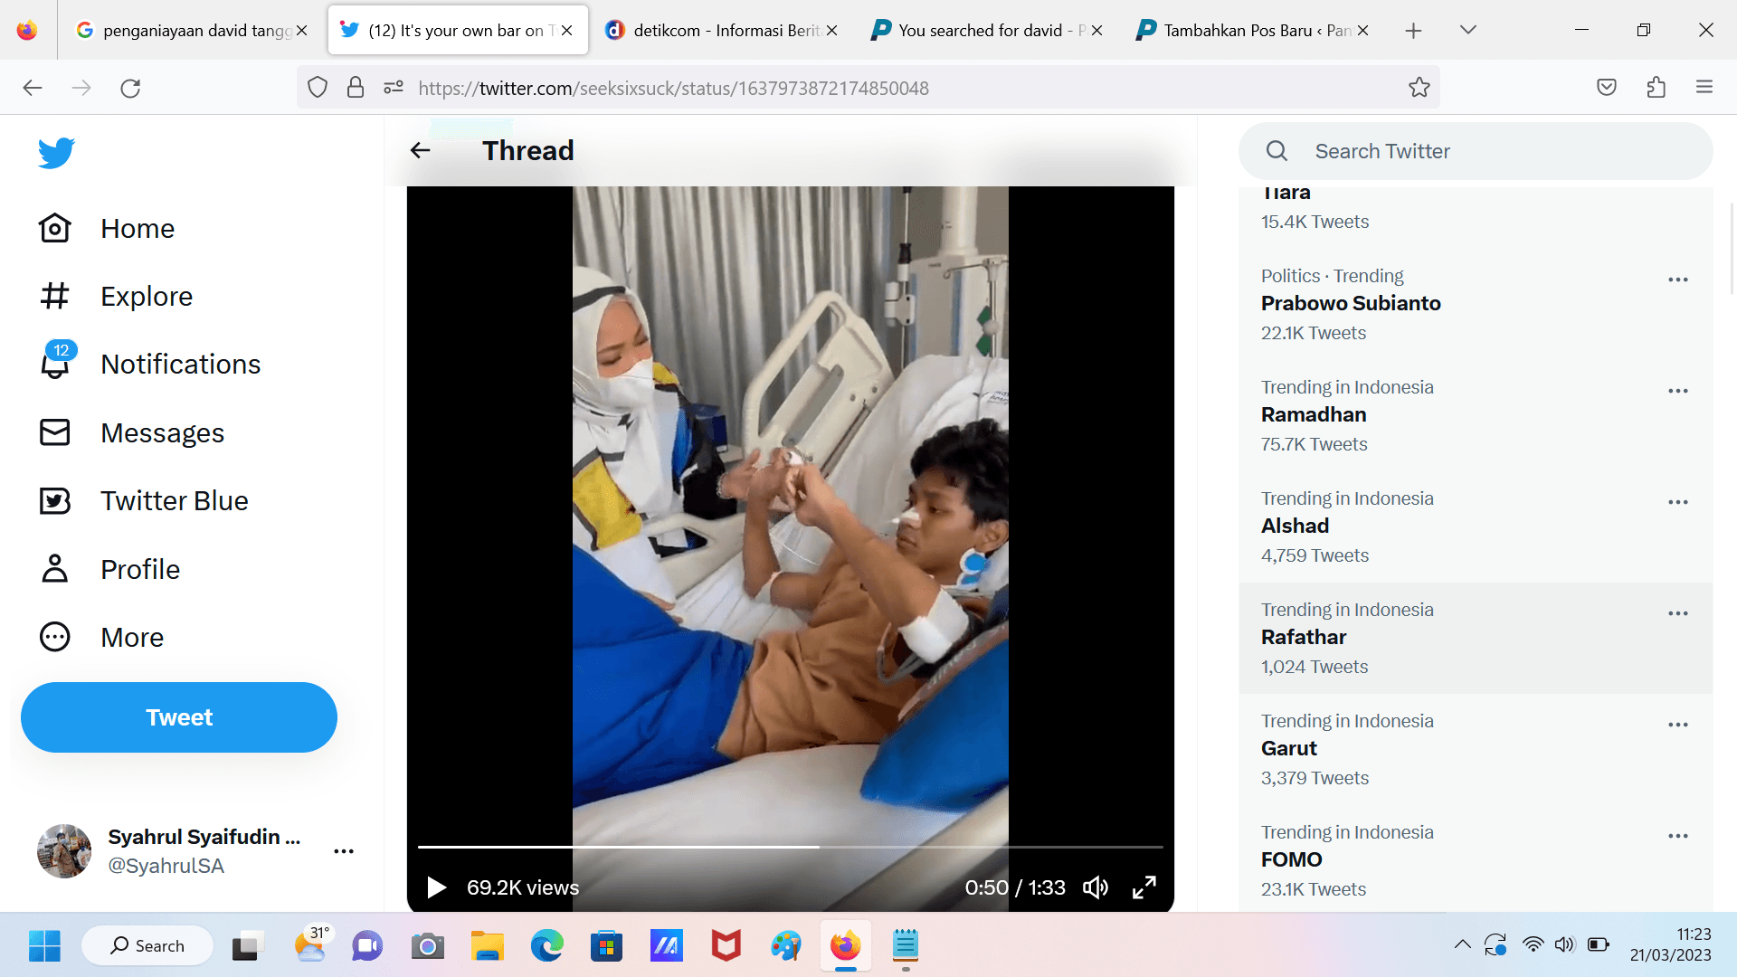This screenshot has width=1737, height=977.
Task: Open the FOMO trending topic
Action: point(1476,860)
